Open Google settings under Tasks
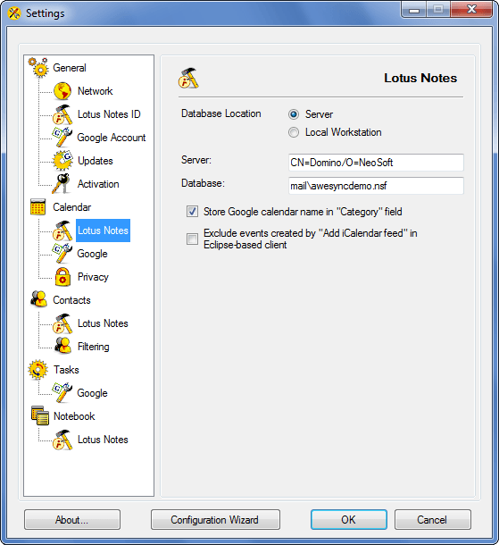This screenshot has width=499, height=545. (x=92, y=393)
